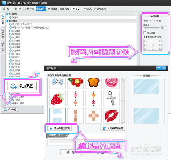Tick the top-right quick position box

(160, 41)
